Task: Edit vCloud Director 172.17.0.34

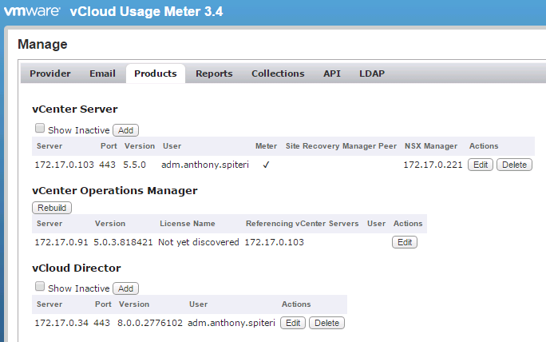Action: (293, 323)
